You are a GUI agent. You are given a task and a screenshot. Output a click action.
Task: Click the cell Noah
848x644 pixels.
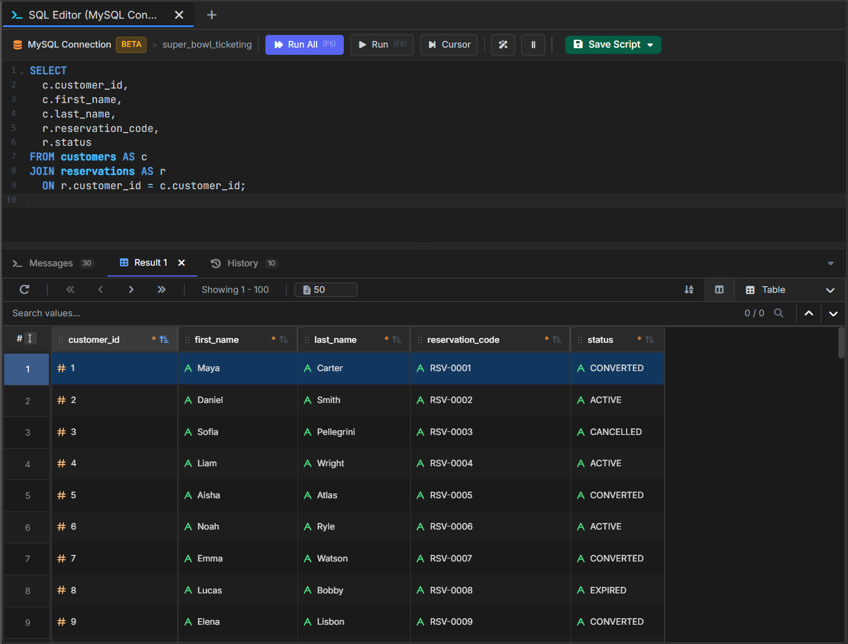pos(238,527)
